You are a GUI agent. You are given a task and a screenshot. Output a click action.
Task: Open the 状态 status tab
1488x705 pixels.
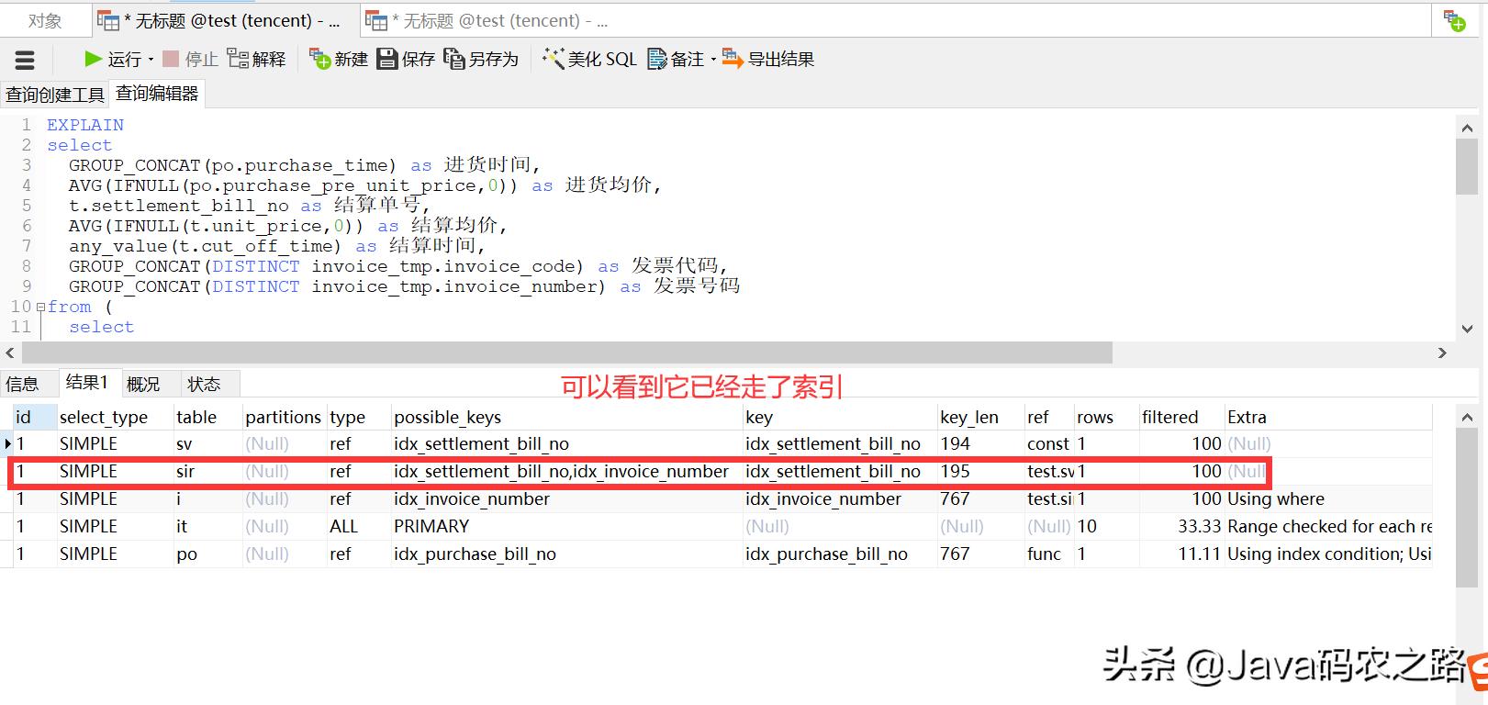[204, 384]
